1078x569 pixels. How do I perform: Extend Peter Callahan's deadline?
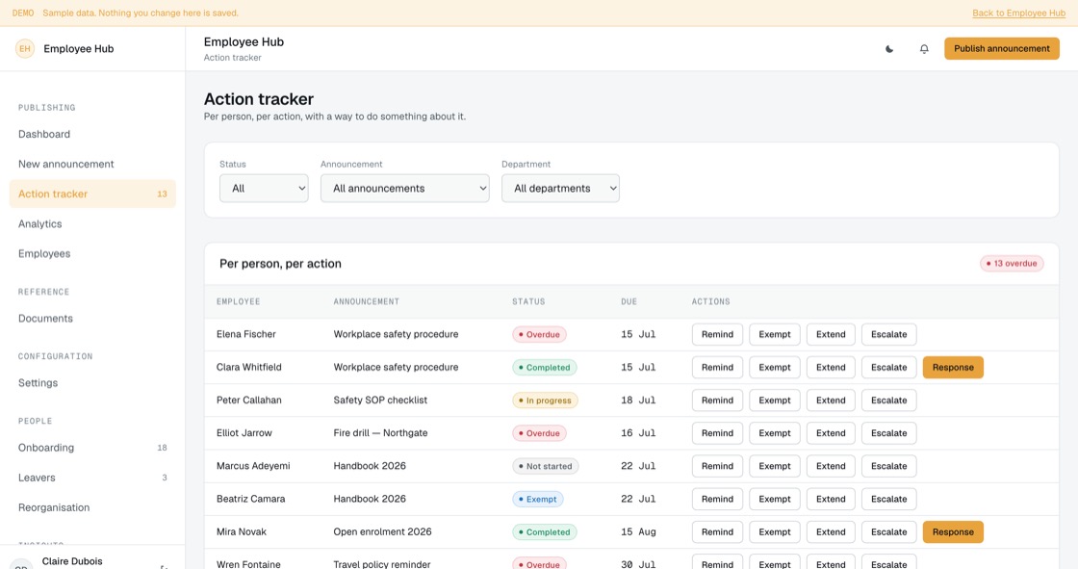tap(831, 401)
